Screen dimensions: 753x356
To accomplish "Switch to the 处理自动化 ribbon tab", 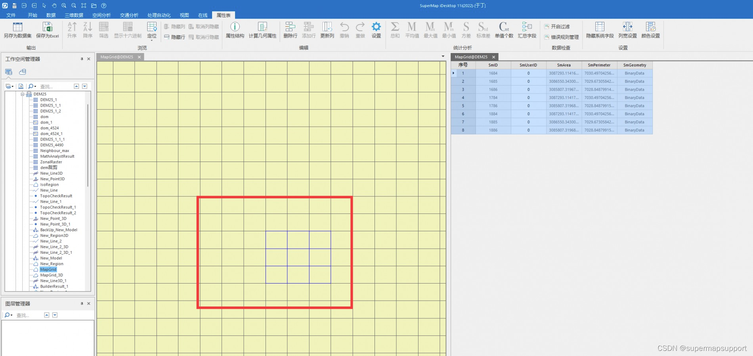I will click(x=159, y=15).
